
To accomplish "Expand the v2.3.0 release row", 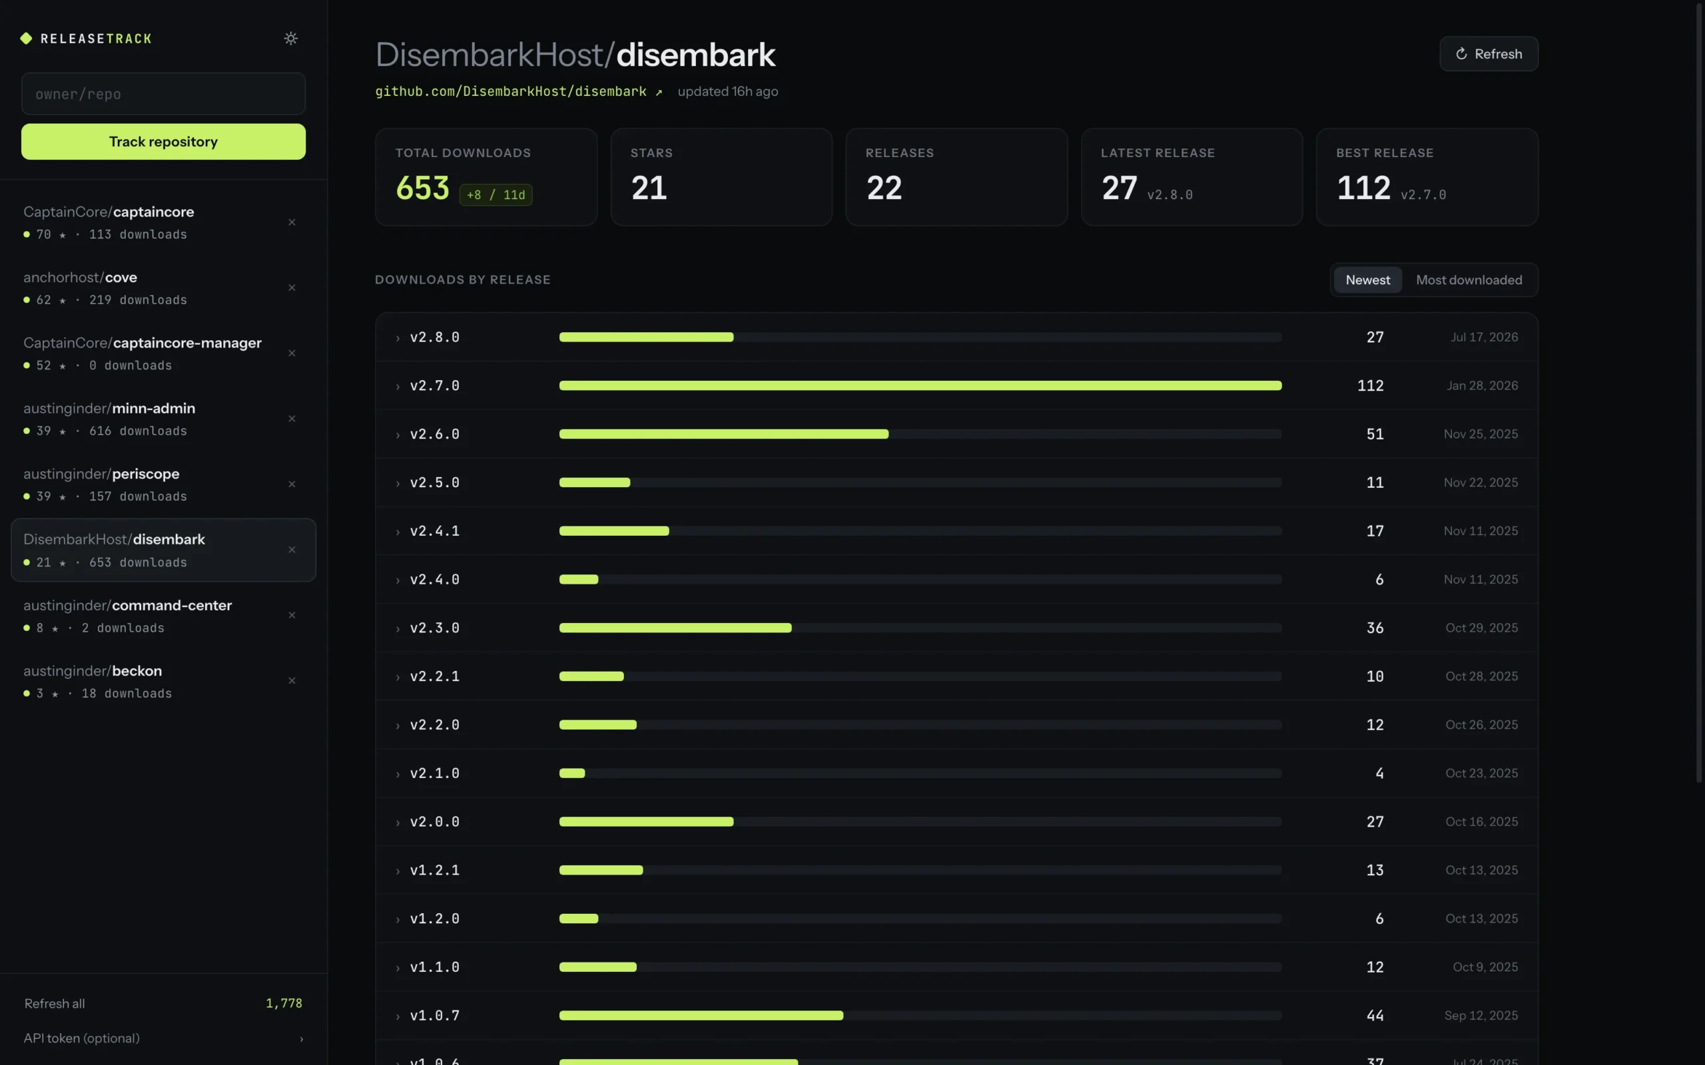I will (957, 628).
